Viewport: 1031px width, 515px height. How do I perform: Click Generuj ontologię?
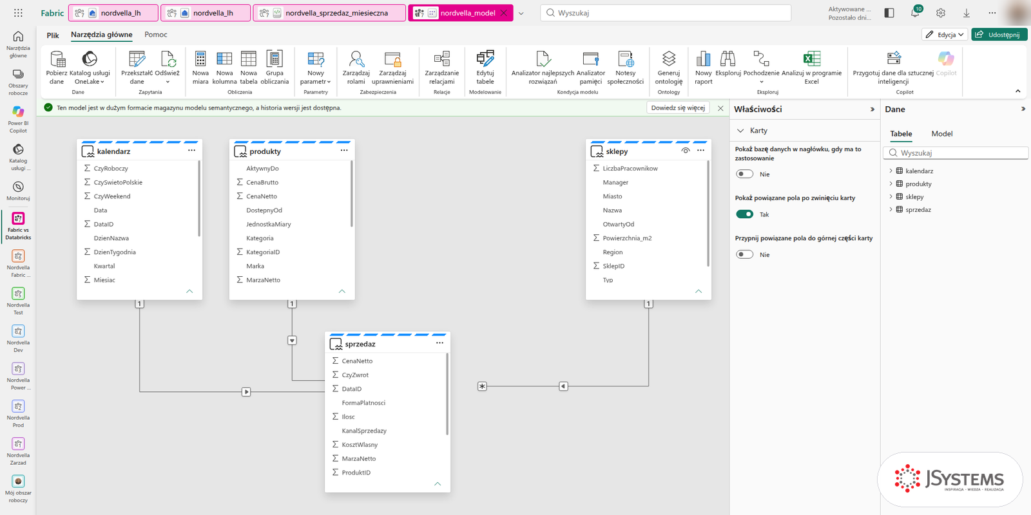click(669, 67)
